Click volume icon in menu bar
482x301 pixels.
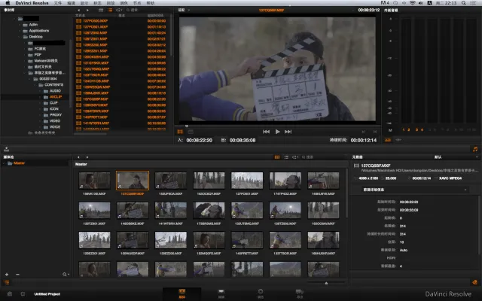click(x=420, y=3)
